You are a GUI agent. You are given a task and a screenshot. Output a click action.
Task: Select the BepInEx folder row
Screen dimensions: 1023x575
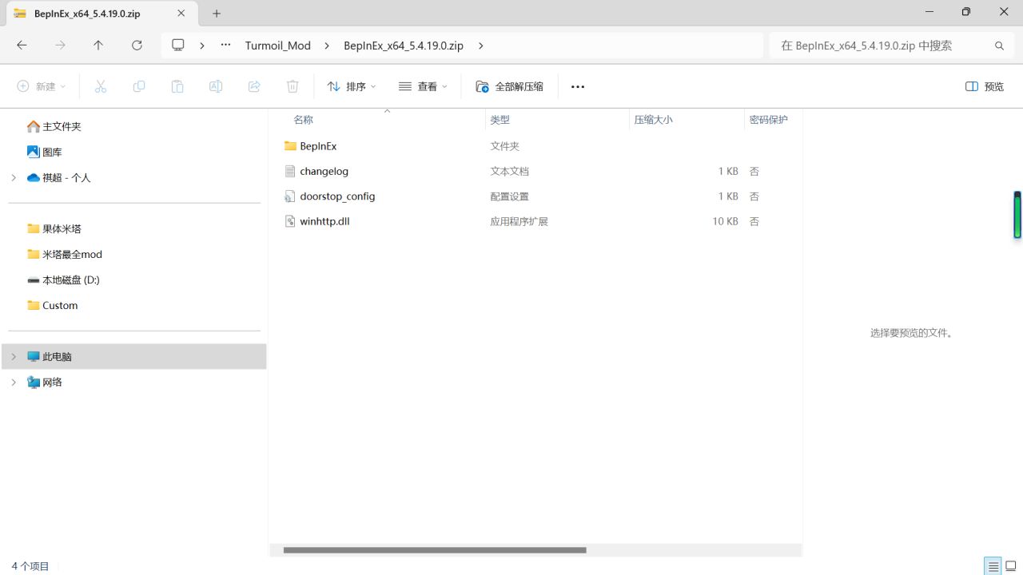[x=534, y=146]
